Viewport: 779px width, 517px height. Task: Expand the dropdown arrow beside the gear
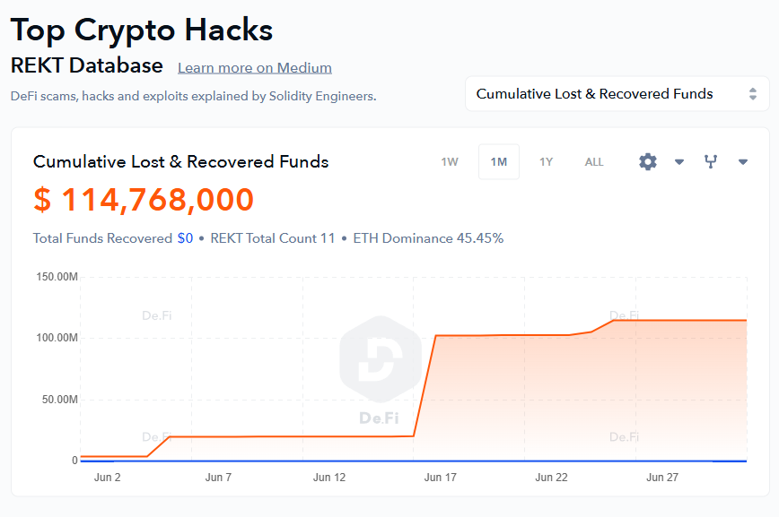(x=679, y=162)
